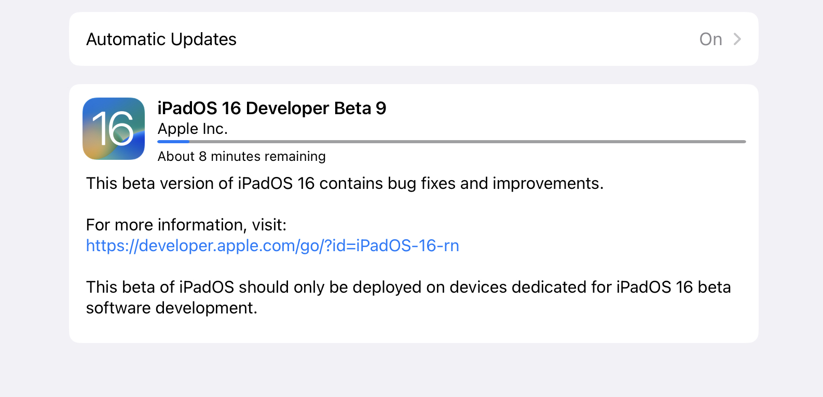Open the Automatic Updates label
823x397 pixels.
tap(161, 39)
